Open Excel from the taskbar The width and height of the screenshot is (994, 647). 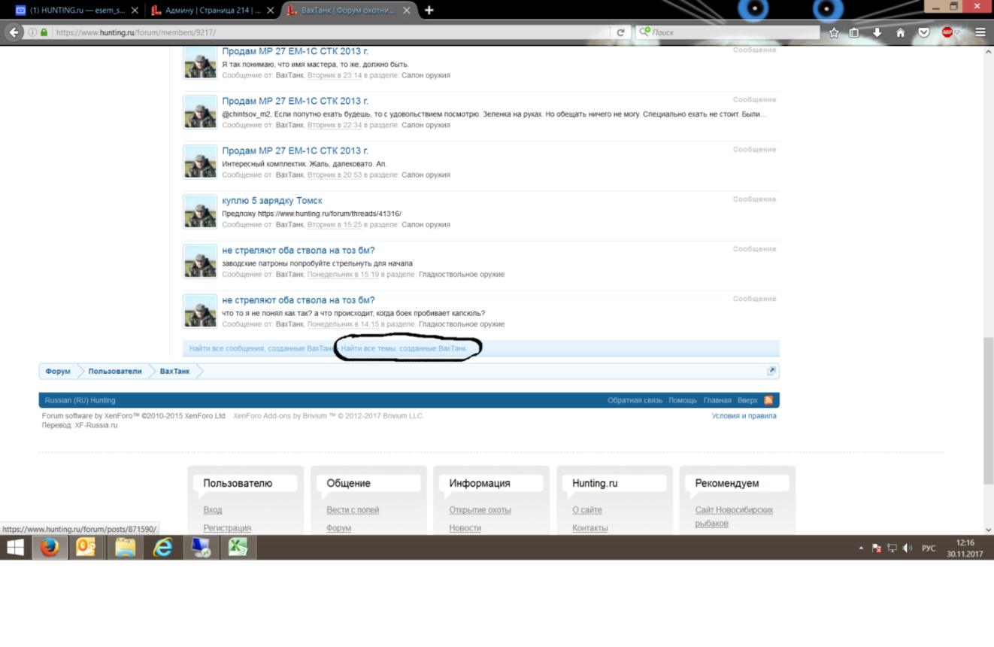[238, 547]
